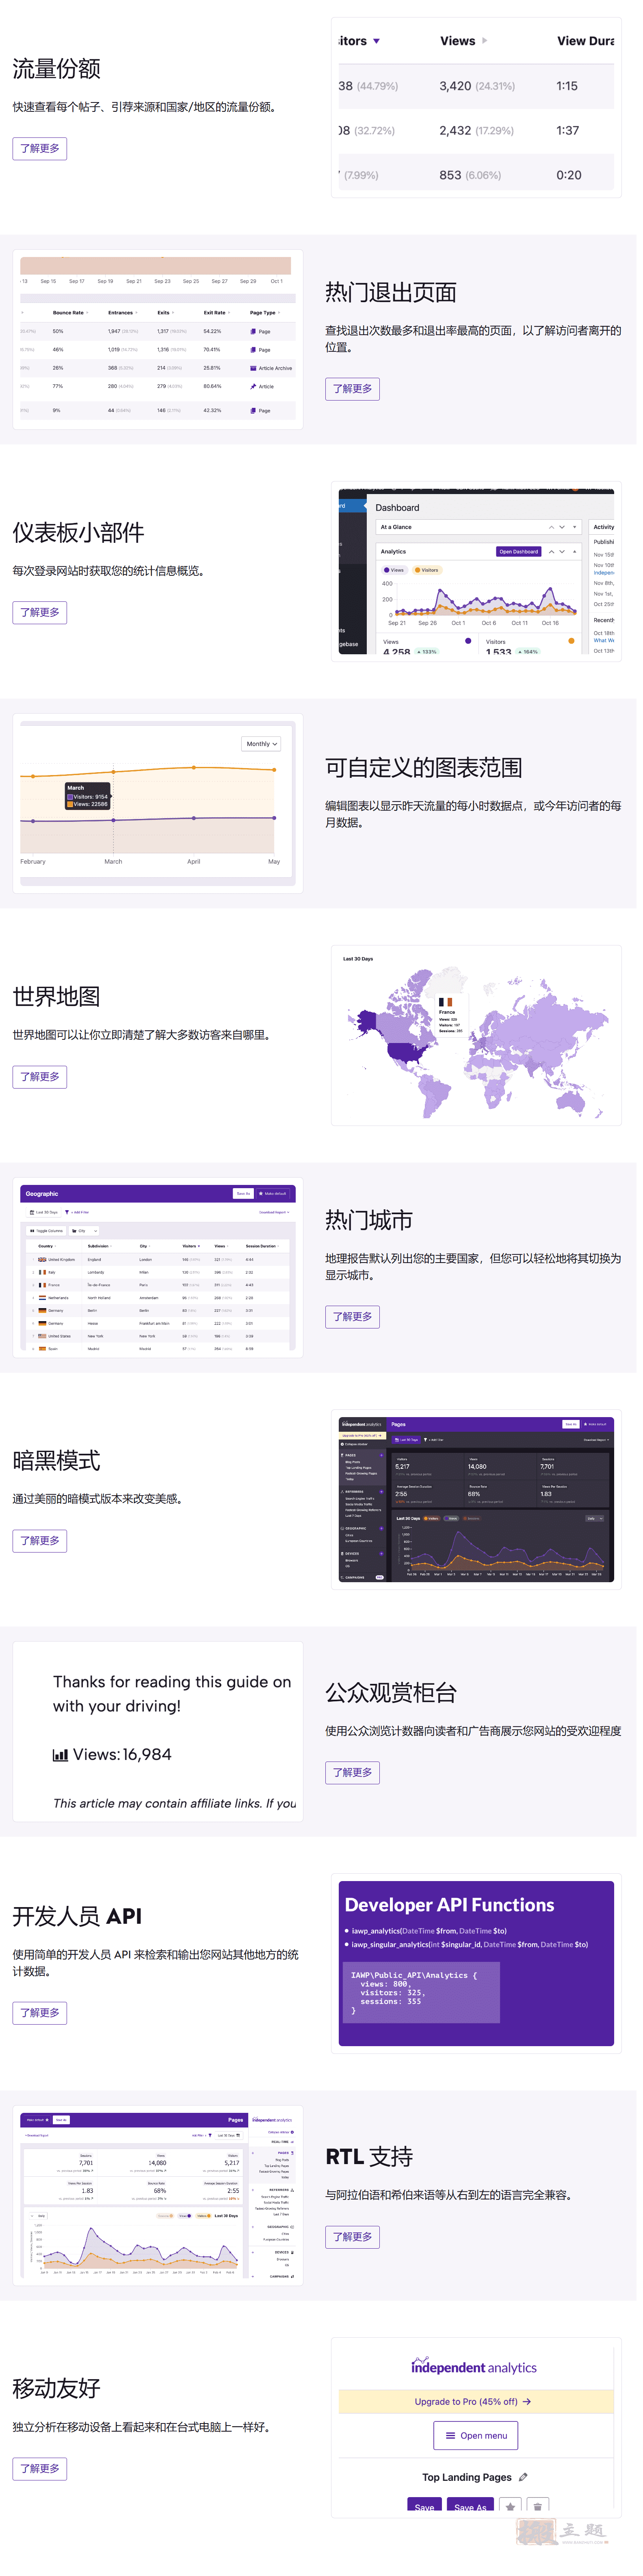Click 了解更多 under the 世界地图 section
The height and width of the screenshot is (2576, 643).
40,1077
